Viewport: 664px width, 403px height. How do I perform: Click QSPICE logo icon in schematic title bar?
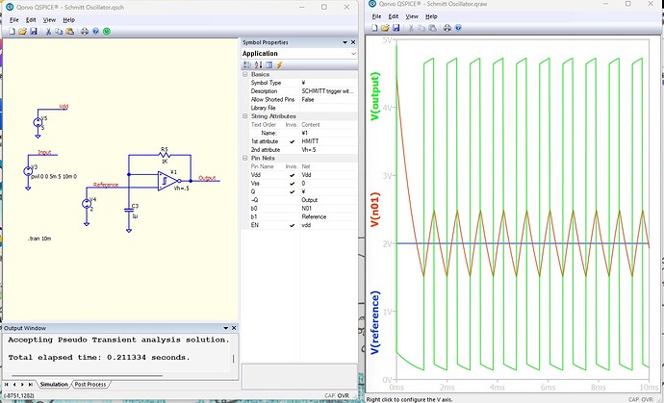[x=10, y=7]
